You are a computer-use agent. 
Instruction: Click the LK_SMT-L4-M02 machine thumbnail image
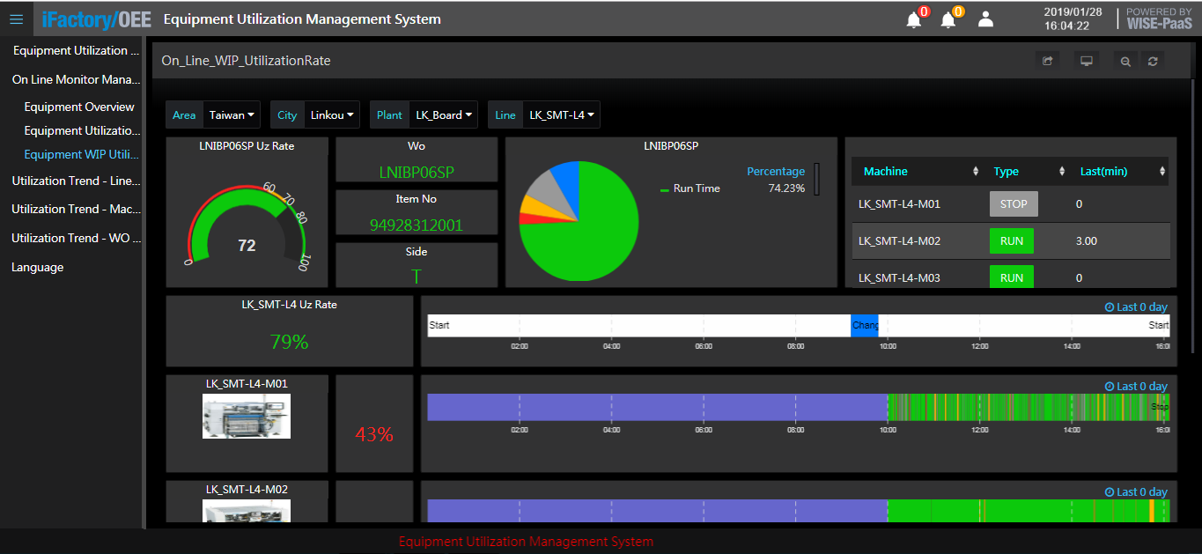[x=247, y=511]
